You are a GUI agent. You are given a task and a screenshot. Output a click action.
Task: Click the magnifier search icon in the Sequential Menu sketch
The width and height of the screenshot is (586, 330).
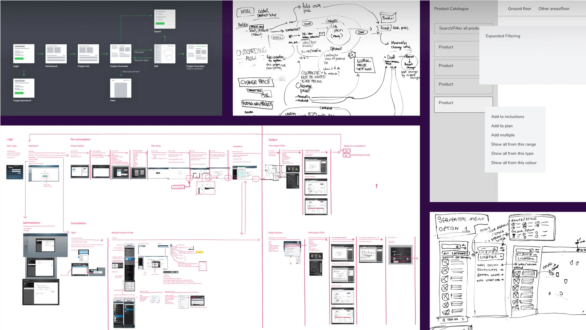tap(457, 246)
